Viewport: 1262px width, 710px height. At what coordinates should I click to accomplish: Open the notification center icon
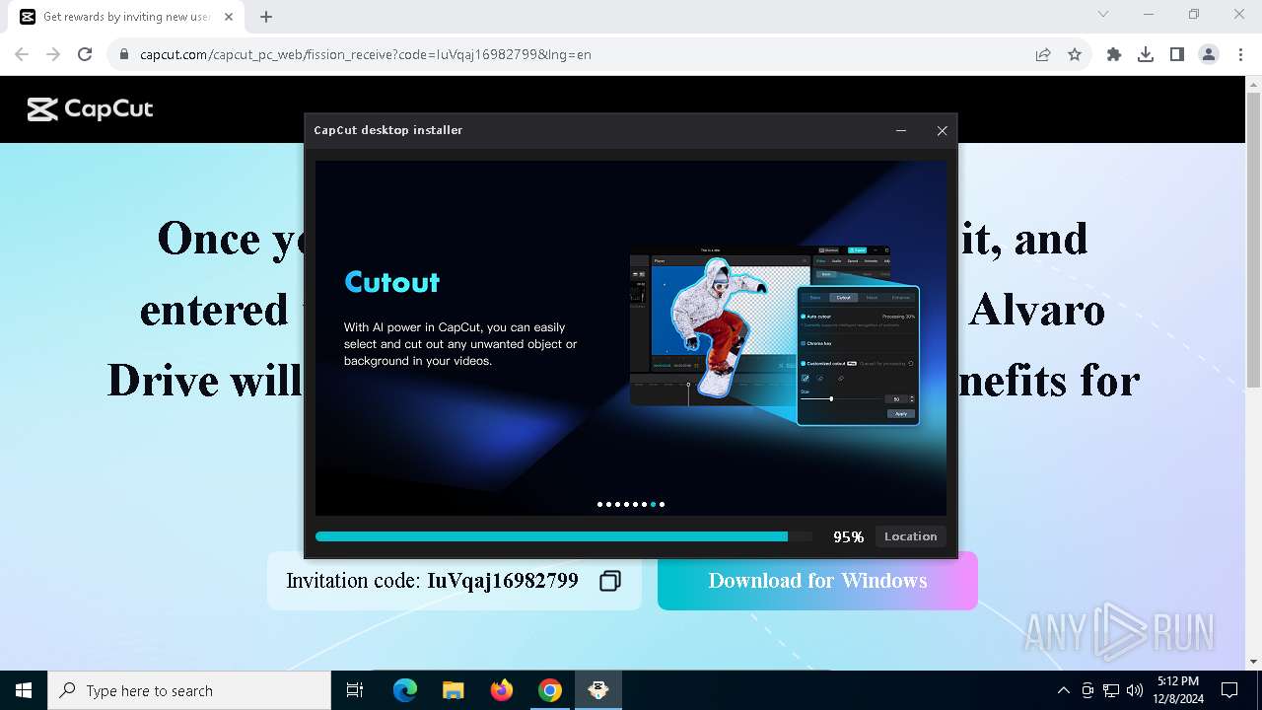[x=1229, y=690]
